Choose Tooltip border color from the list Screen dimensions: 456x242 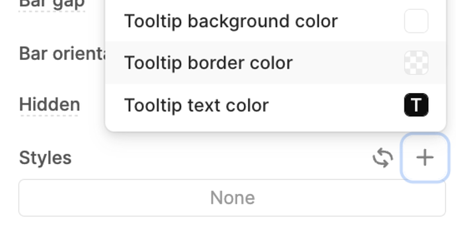276,63
